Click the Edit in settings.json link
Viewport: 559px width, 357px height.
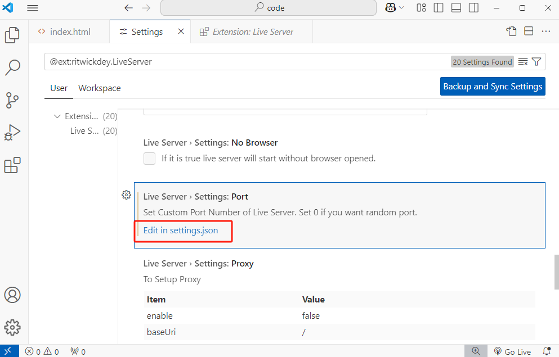point(181,231)
